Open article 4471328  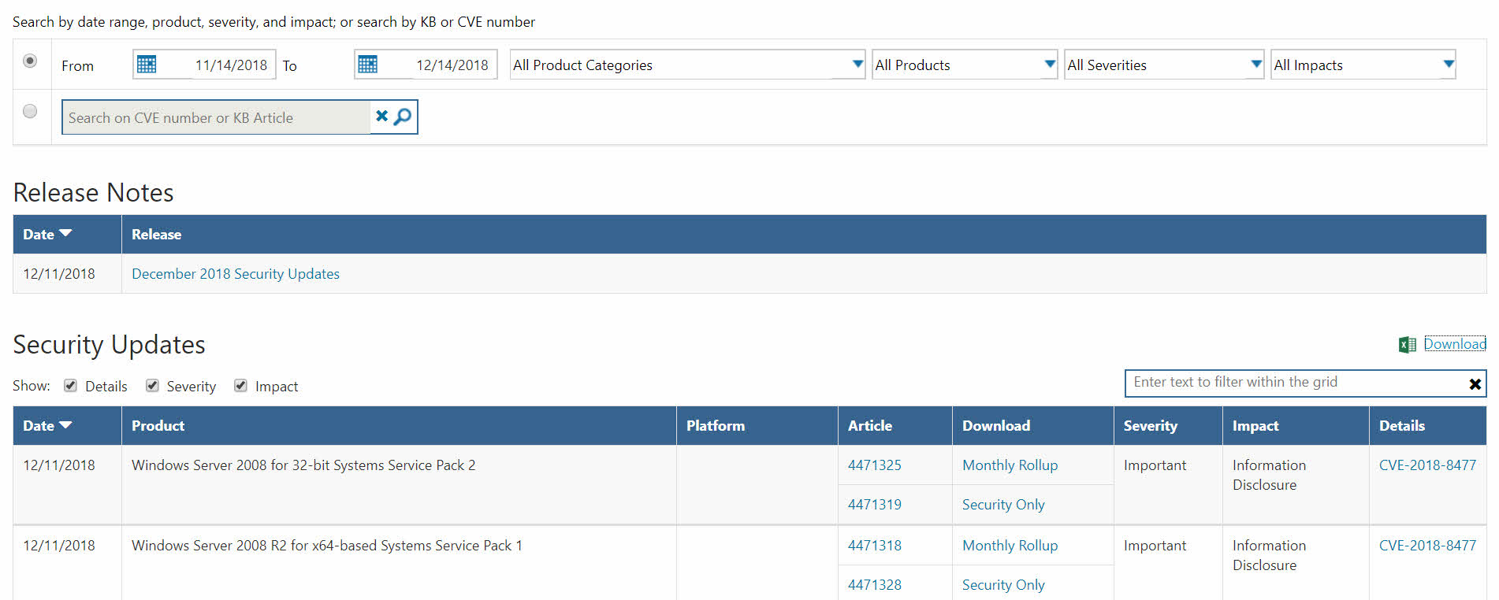(x=875, y=584)
